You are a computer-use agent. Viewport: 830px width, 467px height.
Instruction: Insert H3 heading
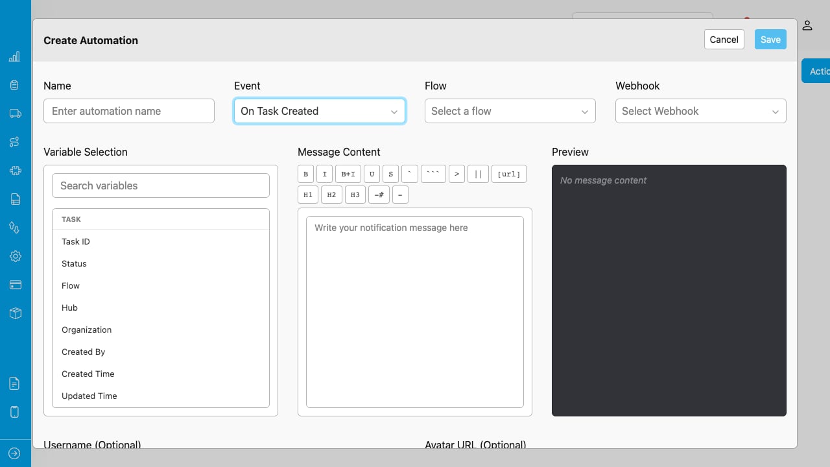[355, 195]
